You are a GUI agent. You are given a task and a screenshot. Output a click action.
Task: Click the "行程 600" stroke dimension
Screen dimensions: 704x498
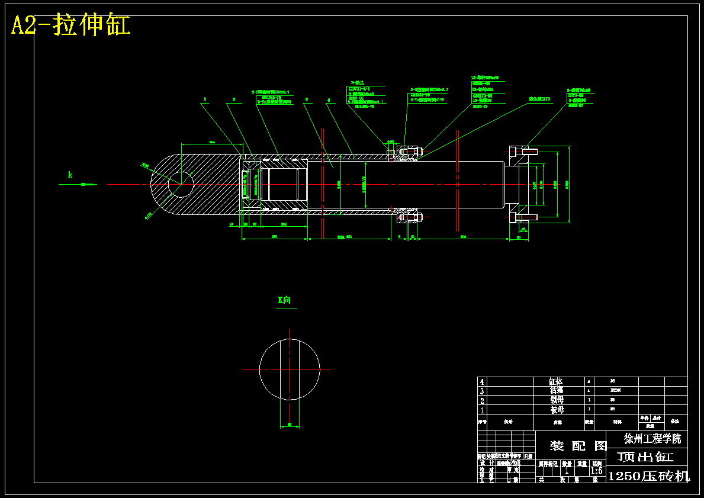click(x=345, y=237)
